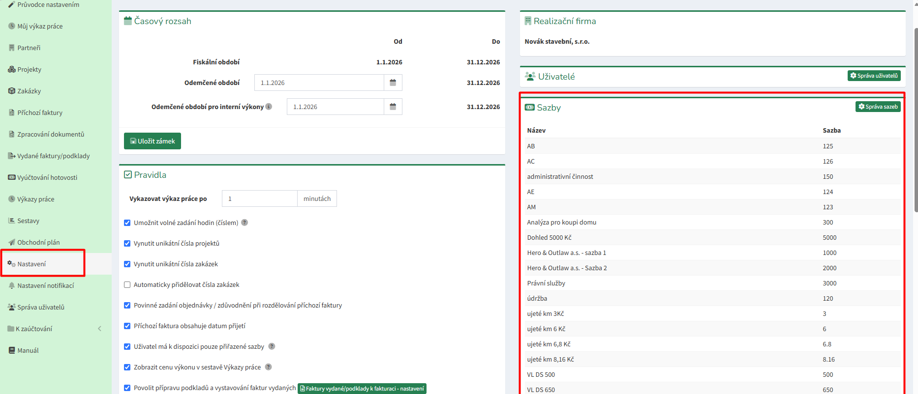Click the pencil icon beside Průvodce nastavením
Screen dimensions: 918x394
12,4
